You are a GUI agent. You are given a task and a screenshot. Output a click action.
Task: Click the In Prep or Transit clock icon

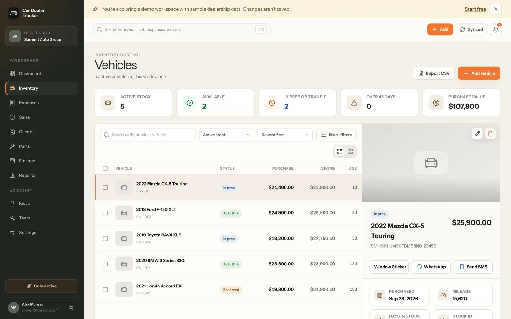pyautogui.click(x=272, y=103)
